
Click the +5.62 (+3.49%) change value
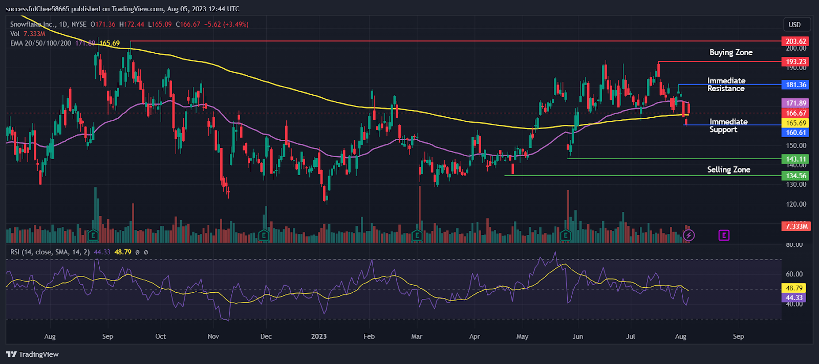point(226,24)
